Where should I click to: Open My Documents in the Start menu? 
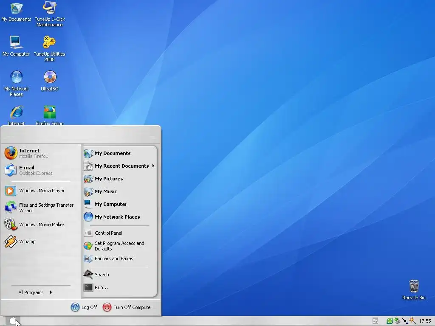pyautogui.click(x=119, y=153)
